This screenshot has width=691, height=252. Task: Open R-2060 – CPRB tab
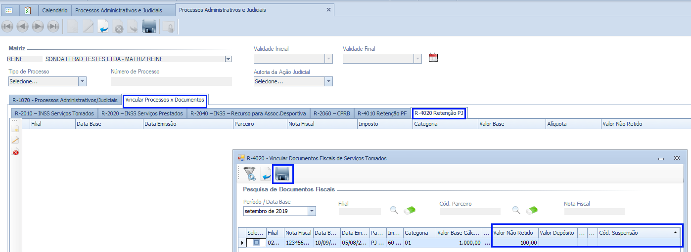tap(331, 113)
